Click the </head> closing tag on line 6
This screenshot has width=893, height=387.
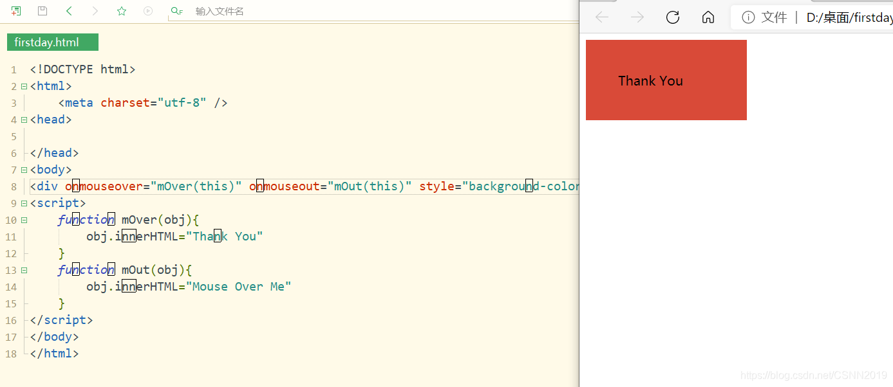(x=54, y=153)
